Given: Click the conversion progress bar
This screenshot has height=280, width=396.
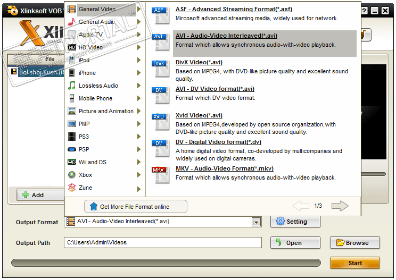Looking at the screenshot, I should (166, 262).
